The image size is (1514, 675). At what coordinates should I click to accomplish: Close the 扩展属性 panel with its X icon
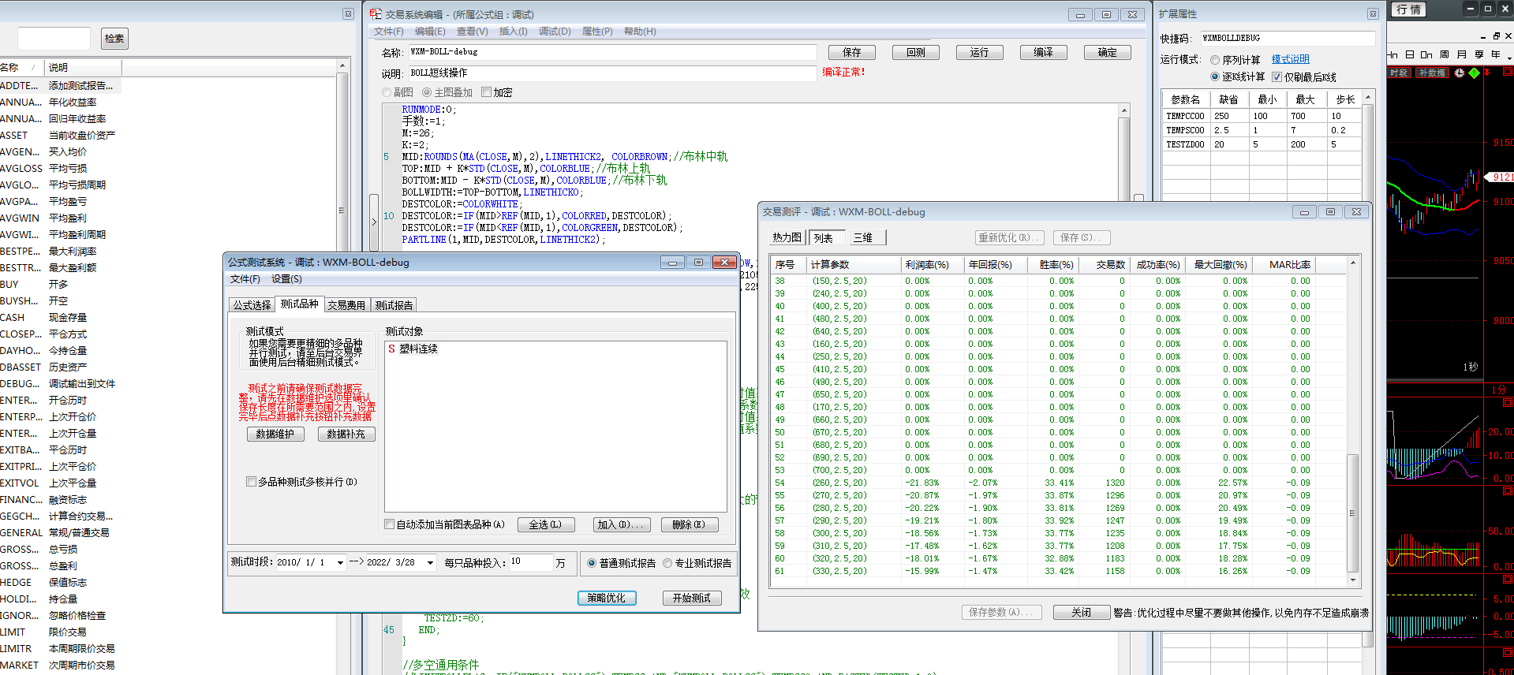click(1373, 14)
